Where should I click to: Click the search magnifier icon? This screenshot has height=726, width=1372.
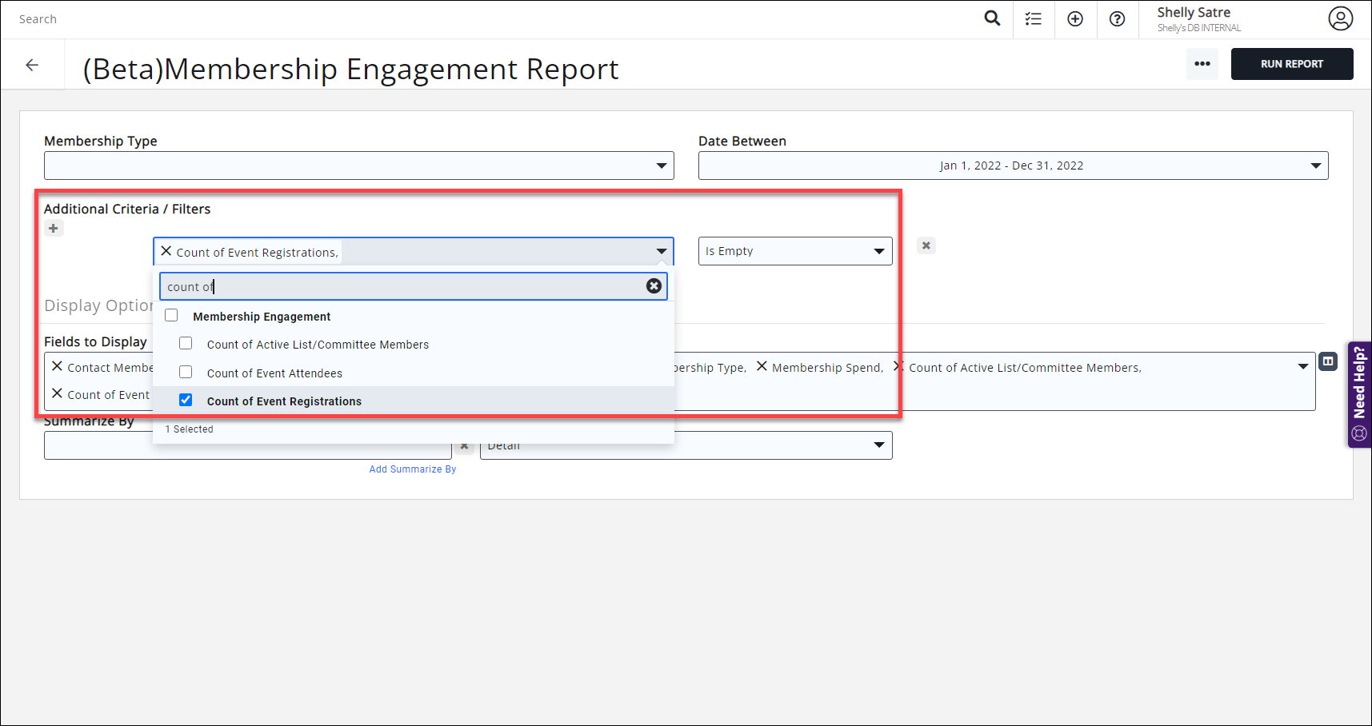tap(992, 18)
